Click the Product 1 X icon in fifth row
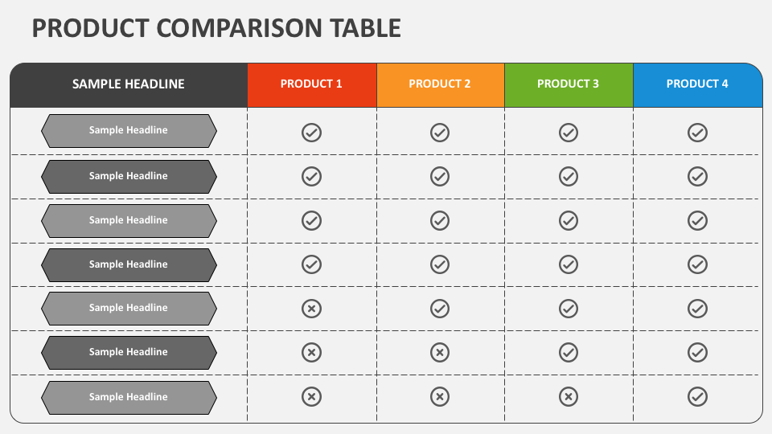Screen dimensions: 772x434 311,309
